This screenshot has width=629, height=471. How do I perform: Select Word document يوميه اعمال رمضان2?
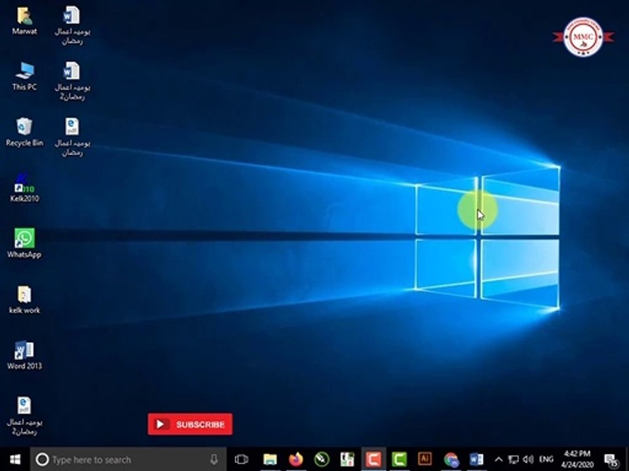point(72,81)
